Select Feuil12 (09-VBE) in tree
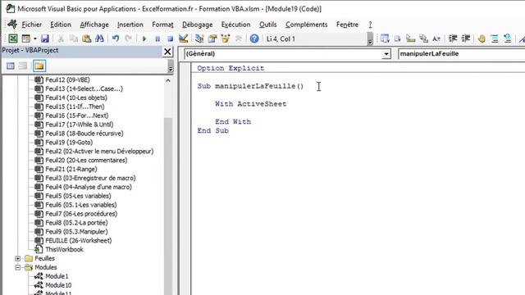This screenshot has height=295, width=525. [67, 79]
